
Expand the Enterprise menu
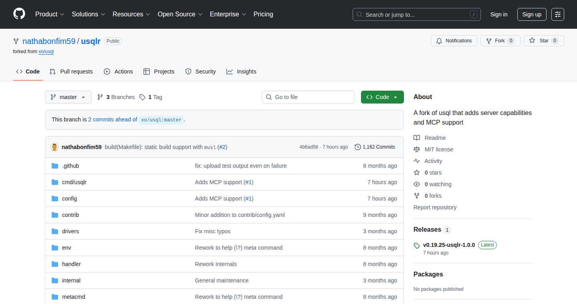coord(228,14)
